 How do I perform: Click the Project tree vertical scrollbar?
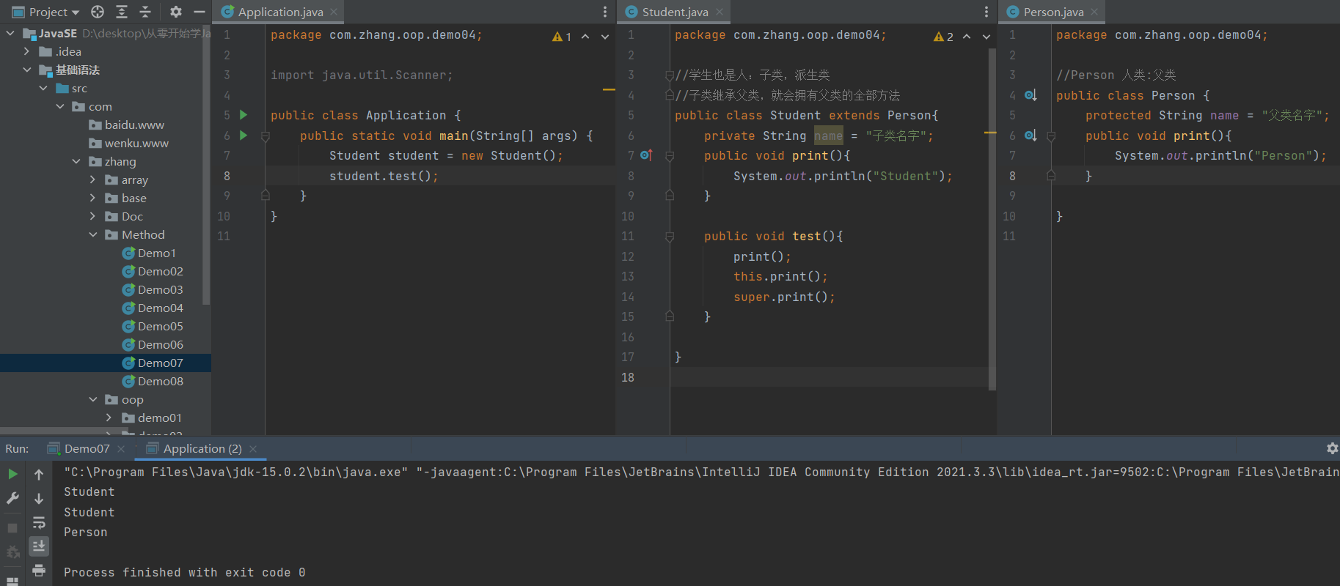click(x=206, y=165)
